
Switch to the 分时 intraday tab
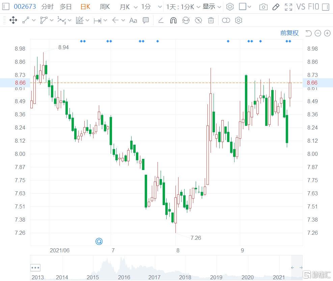point(47,7)
